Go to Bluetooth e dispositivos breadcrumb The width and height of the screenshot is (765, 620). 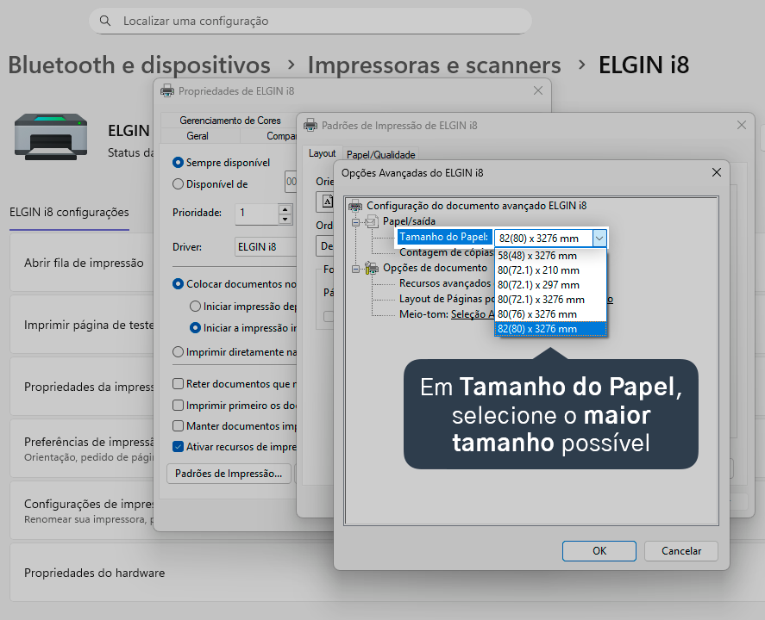[x=140, y=65]
